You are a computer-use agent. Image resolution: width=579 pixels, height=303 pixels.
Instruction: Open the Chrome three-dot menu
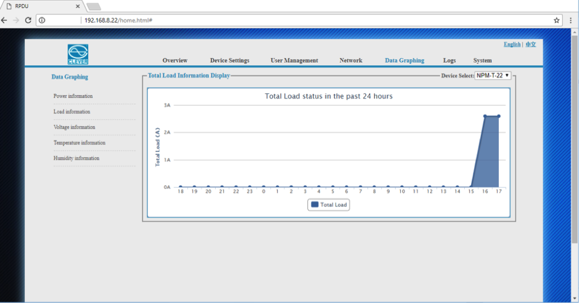[x=570, y=20]
